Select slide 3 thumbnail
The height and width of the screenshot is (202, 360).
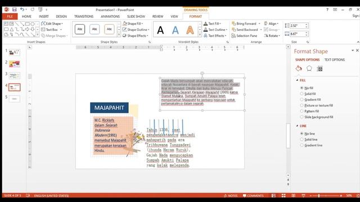click(x=14, y=76)
